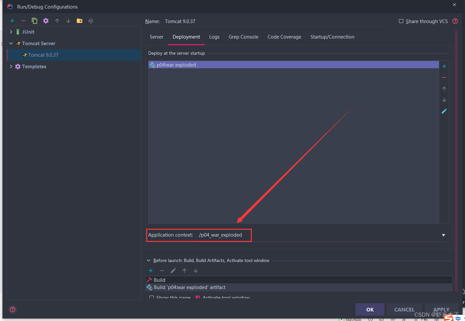Copy configuration using the duplicate icon
Screen dimensions: 465x321
(35, 21)
